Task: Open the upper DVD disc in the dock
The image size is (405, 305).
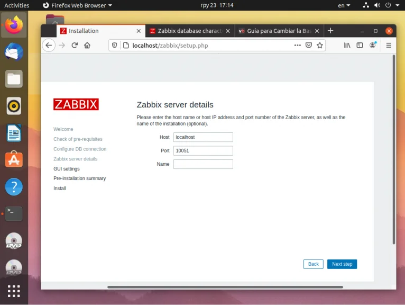Action: click(14, 241)
